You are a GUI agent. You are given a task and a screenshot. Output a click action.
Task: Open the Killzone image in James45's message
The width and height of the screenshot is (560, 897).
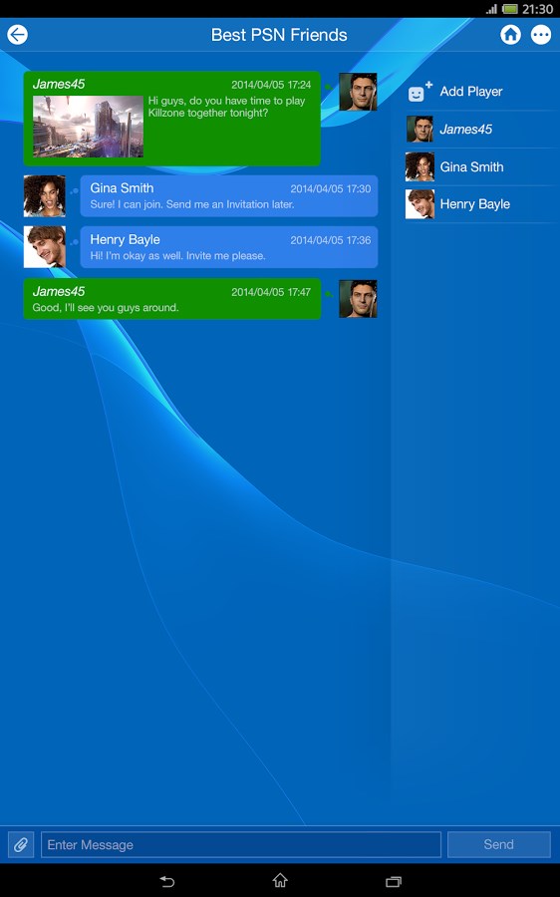[x=88, y=127]
